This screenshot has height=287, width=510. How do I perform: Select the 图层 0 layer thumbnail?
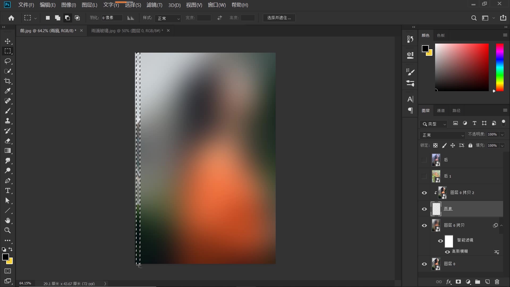[436, 264]
